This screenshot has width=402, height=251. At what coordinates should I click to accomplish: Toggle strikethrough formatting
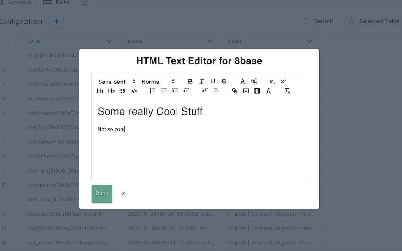click(x=224, y=82)
